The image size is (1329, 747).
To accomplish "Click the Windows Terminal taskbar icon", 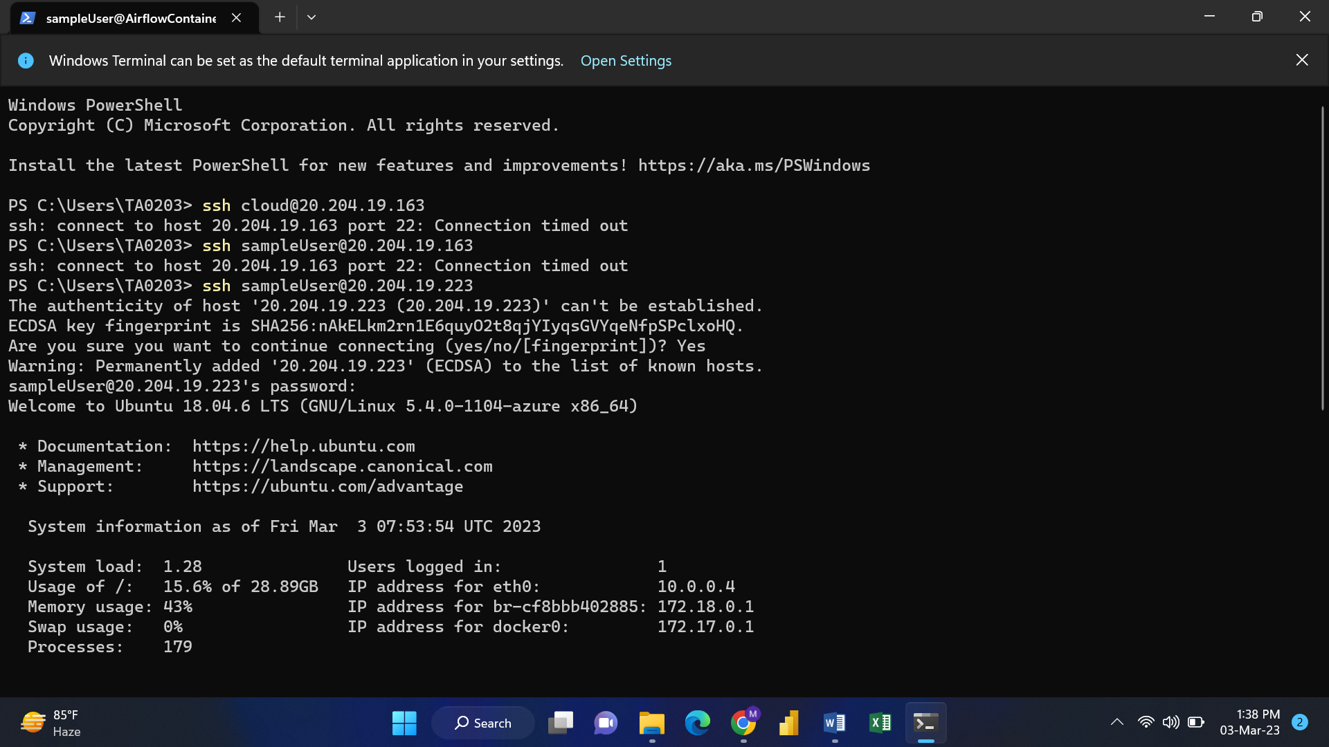I will (x=926, y=723).
